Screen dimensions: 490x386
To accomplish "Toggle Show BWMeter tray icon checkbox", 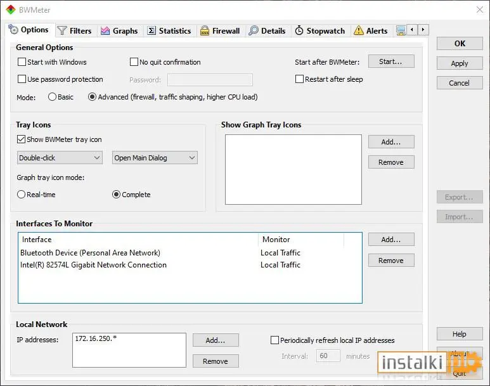I will (x=21, y=139).
